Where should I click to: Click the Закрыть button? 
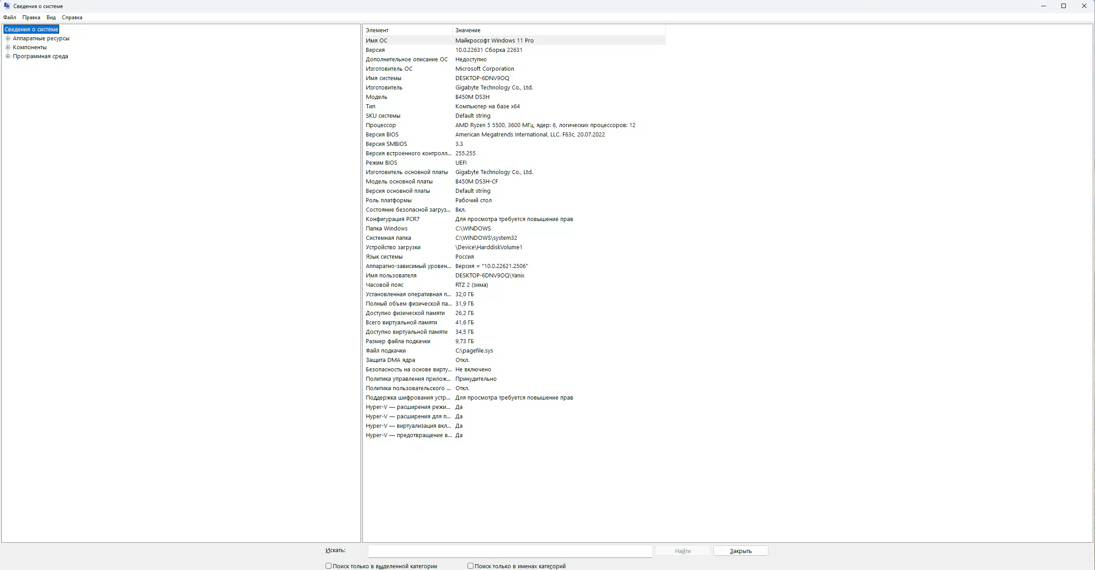click(741, 551)
